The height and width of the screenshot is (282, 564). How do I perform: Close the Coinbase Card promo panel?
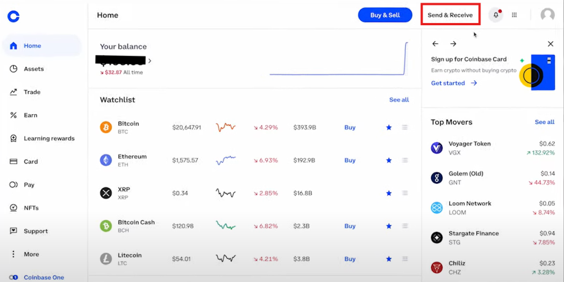pos(550,44)
